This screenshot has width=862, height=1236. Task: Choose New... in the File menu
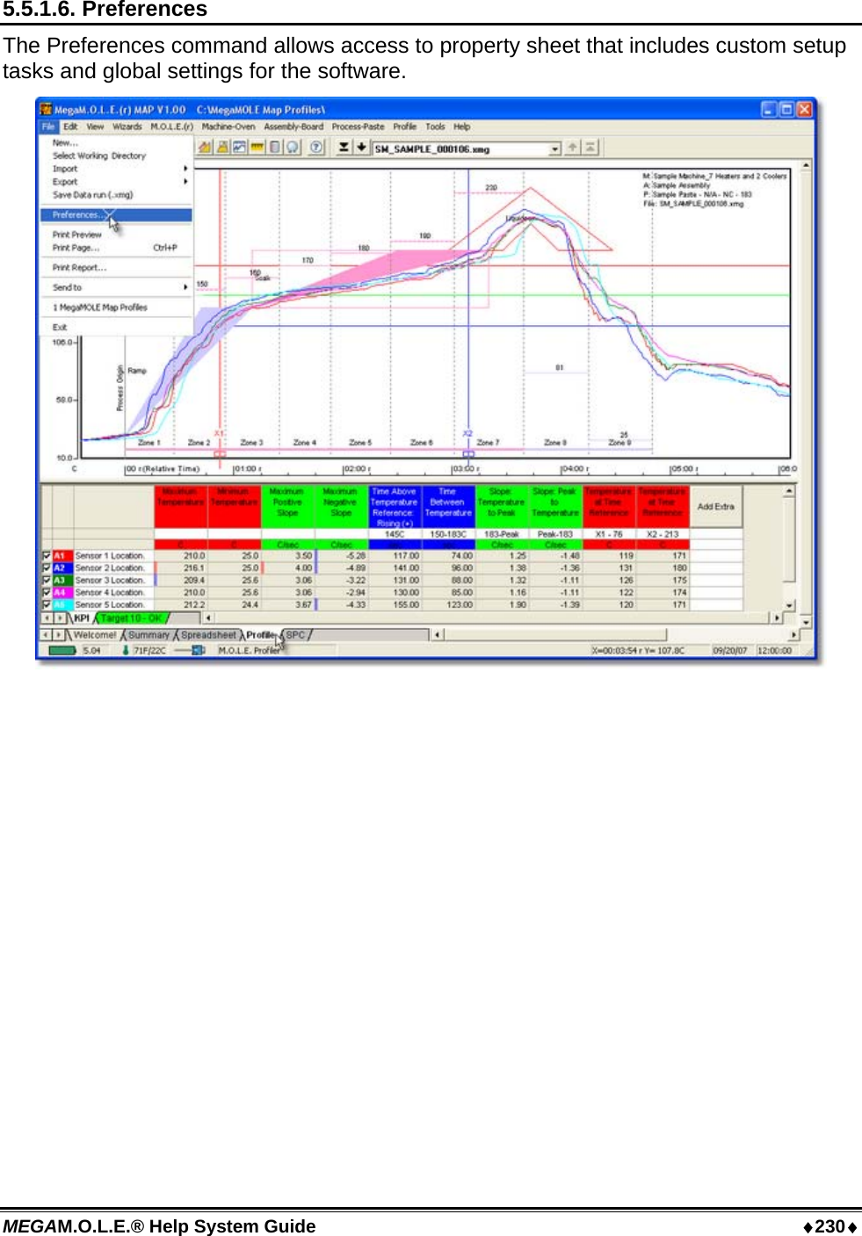click(66, 142)
